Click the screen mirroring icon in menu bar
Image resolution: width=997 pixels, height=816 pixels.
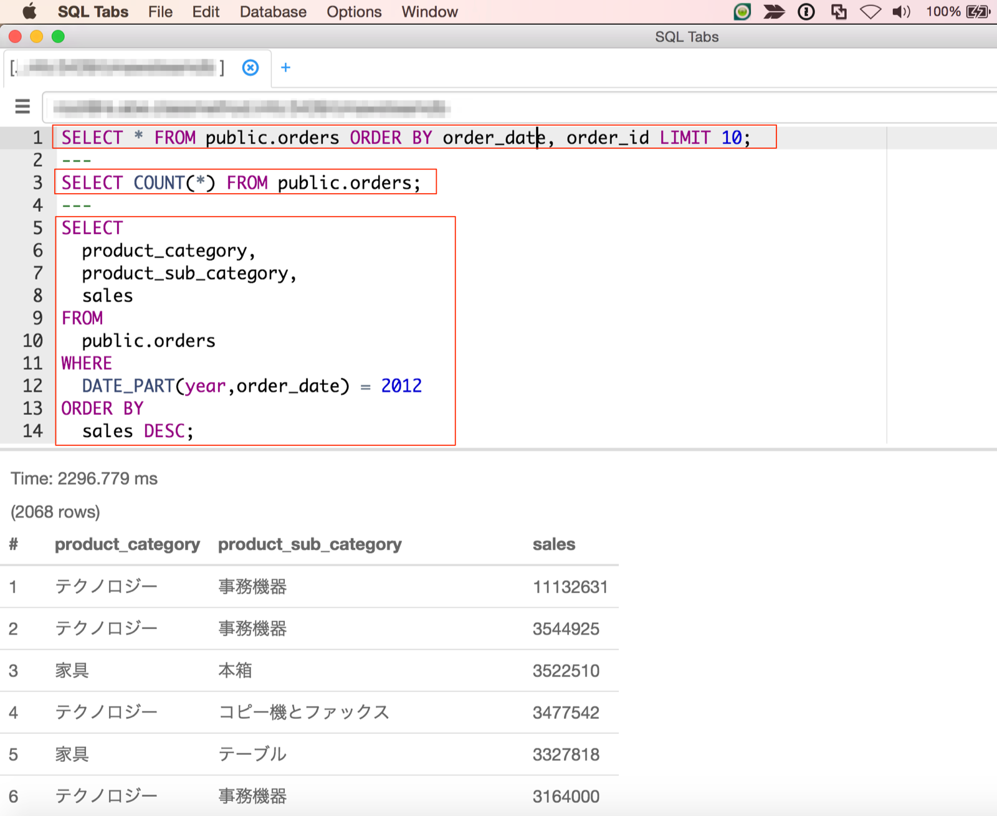click(x=839, y=11)
